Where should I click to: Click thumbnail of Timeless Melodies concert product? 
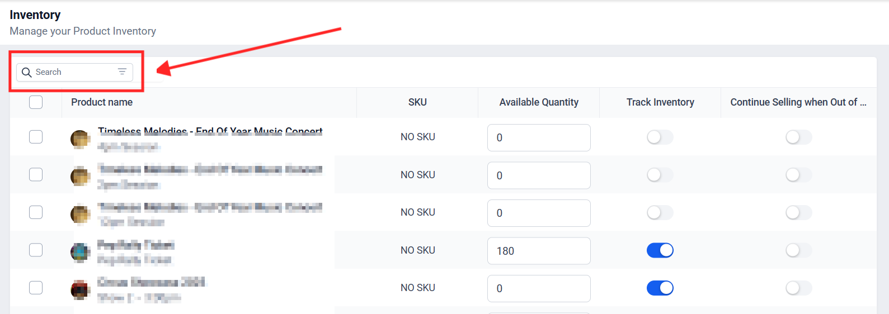[x=80, y=139]
